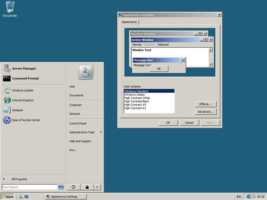Open Windows Update shortcut
The width and height of the screenshot is (267, 200).
(x=33, y=90)
